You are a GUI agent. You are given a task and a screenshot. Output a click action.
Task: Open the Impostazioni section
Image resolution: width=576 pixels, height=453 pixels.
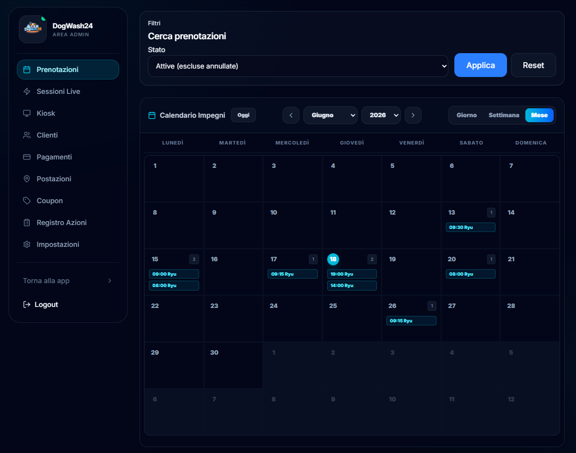click(x=68, y=244)
